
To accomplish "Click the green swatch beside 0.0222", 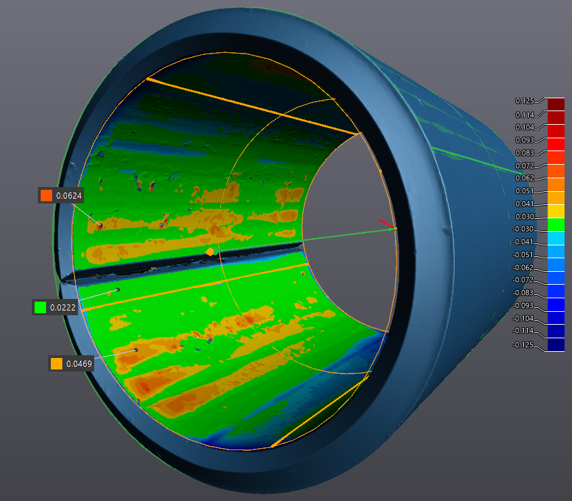I will point(40,307).
